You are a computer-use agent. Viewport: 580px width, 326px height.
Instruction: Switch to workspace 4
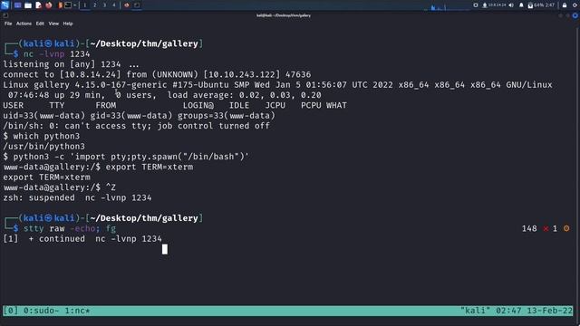114,5
